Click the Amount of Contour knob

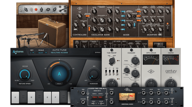[160, 11]
